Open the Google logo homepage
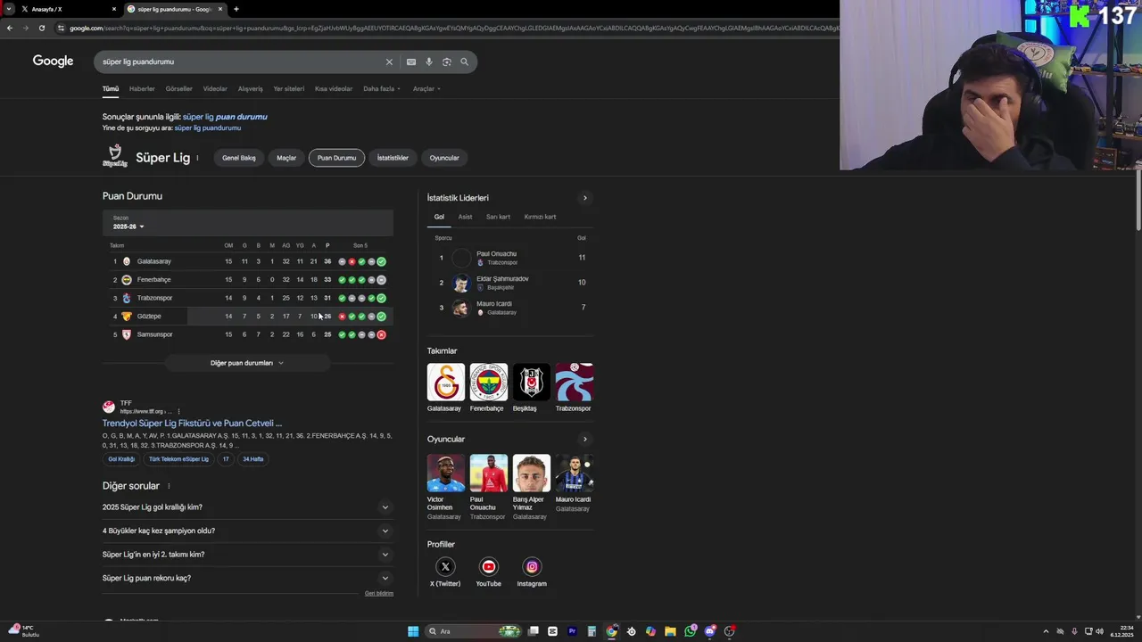1142x642 pixels. pyautogui.click(x=53, y=61)
